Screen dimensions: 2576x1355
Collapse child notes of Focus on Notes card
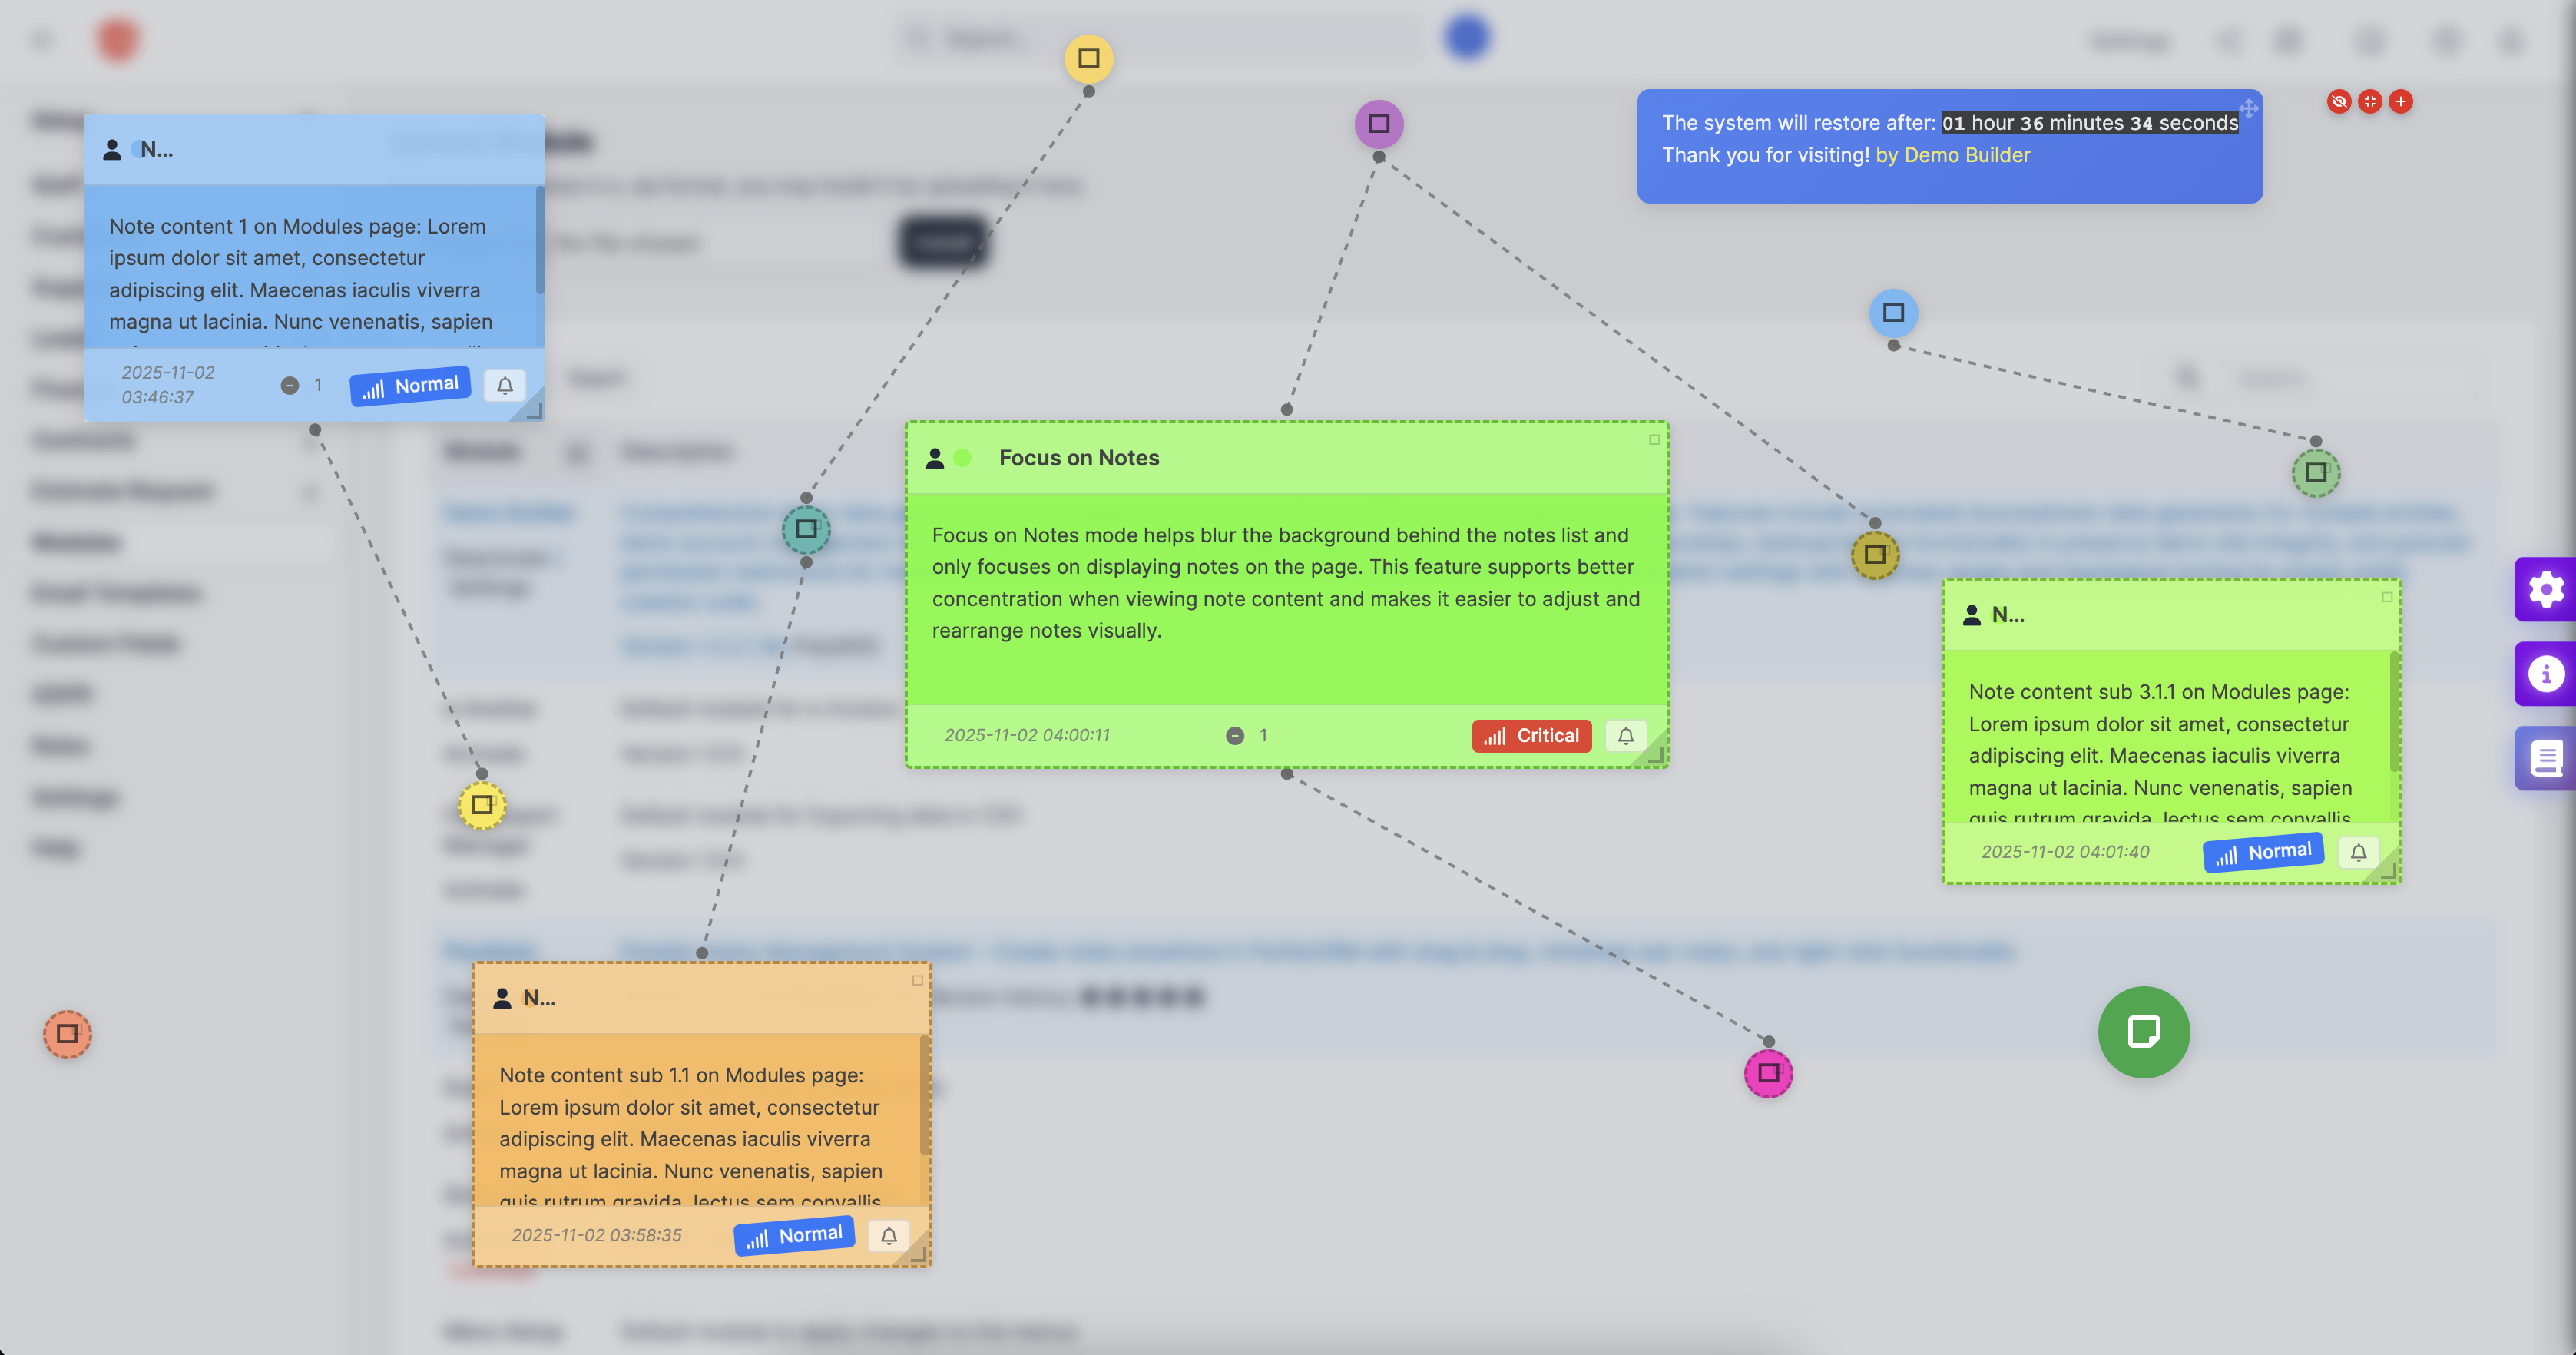(x=1235, y=736)
